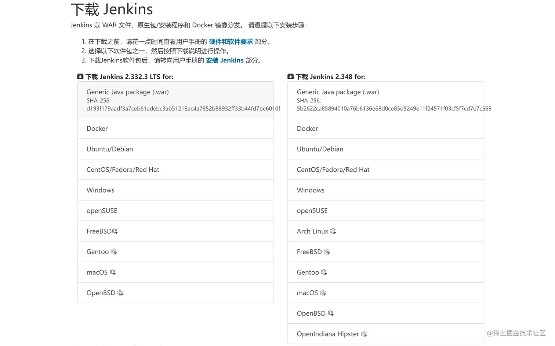The width and height of the screenshot is (555, 346).
Task: Select openSUSE under Jenkins 2.332.3 LTS
Action: tap(175, 211)
